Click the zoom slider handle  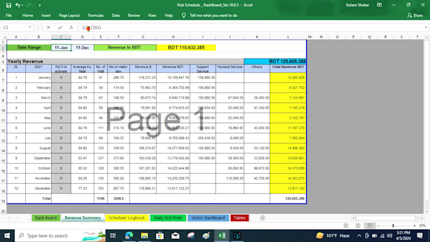(x=393, y=226)
